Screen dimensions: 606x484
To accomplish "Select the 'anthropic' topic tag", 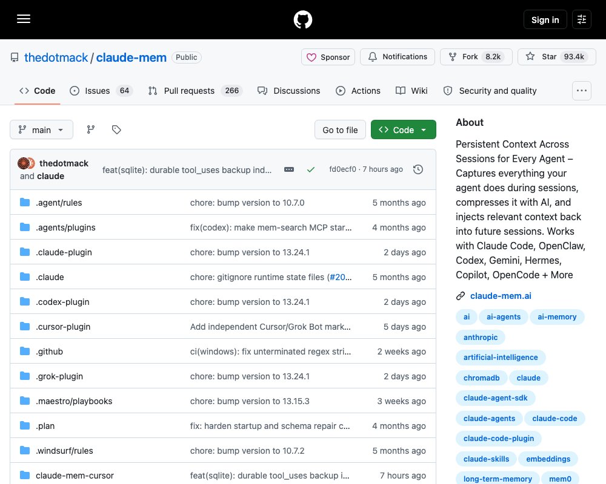I will (481, 338).
